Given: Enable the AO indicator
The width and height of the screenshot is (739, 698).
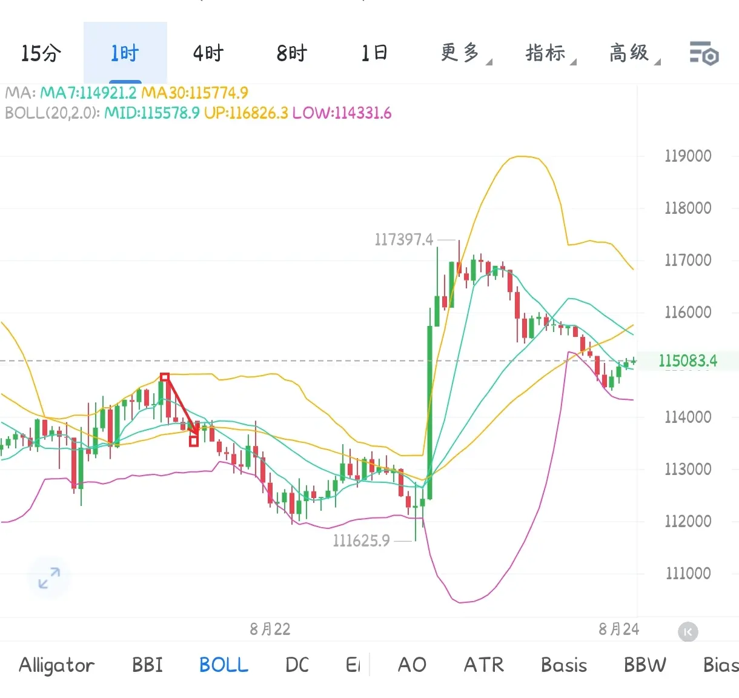Looking at the screenshot, I should click(412, 665).
